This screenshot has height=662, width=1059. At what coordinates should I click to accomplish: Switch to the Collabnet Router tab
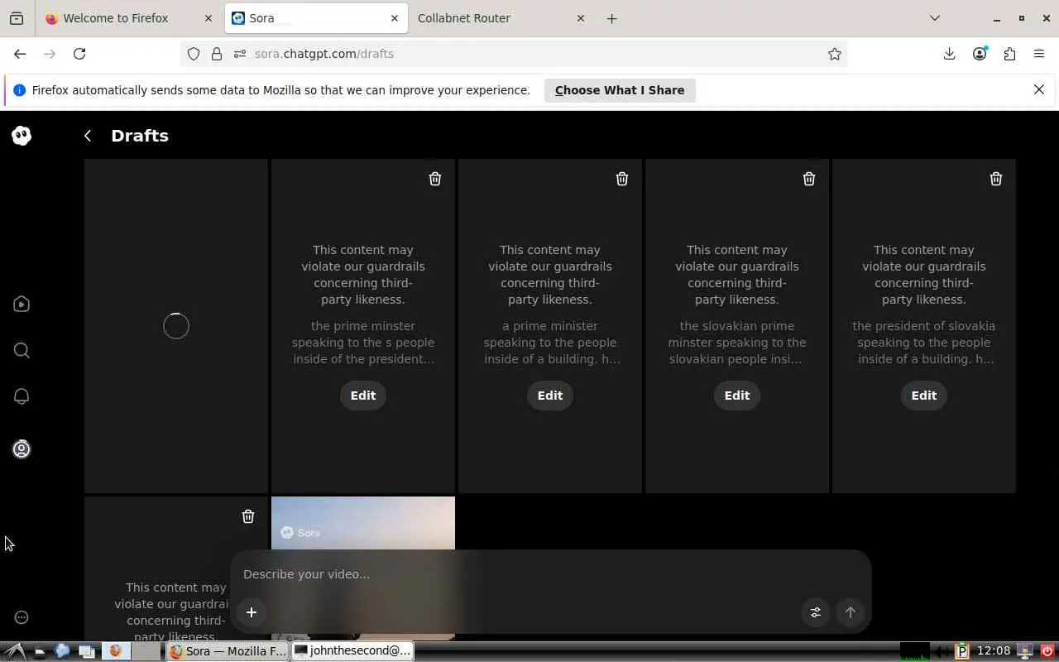coord(501,18)
